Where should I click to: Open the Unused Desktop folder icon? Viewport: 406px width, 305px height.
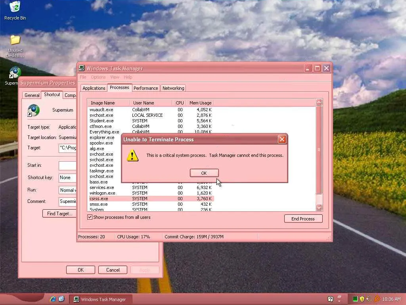[x=15, y=46]
